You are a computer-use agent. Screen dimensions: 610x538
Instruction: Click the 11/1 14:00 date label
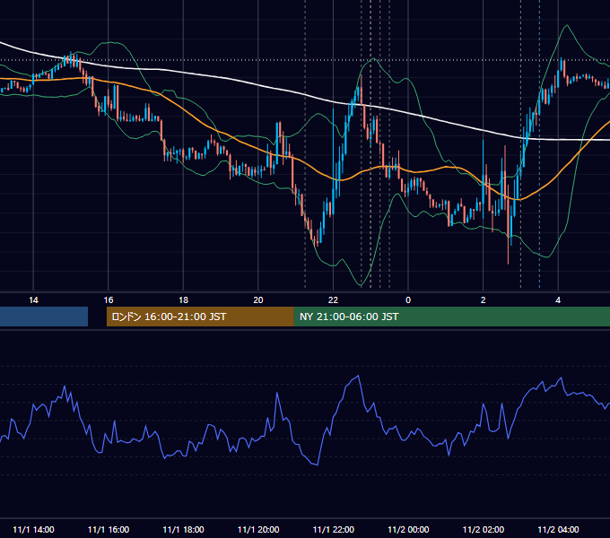point(33,529)
